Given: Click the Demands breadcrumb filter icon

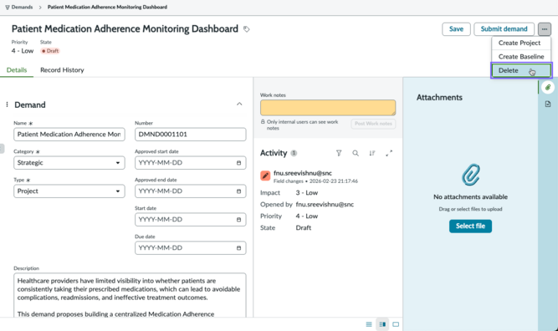Looking at the screenshot, I should point(8,8).
